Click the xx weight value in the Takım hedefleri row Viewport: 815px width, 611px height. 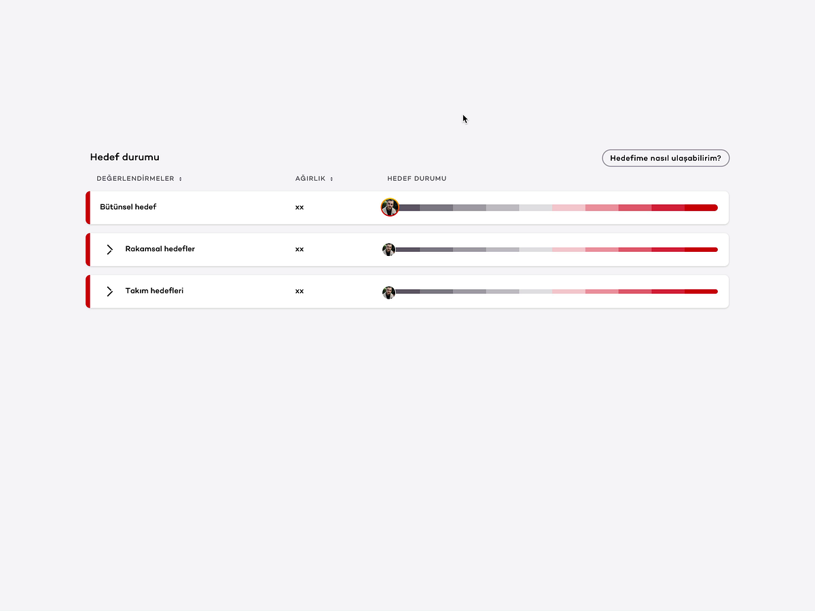tap(300, 291)
